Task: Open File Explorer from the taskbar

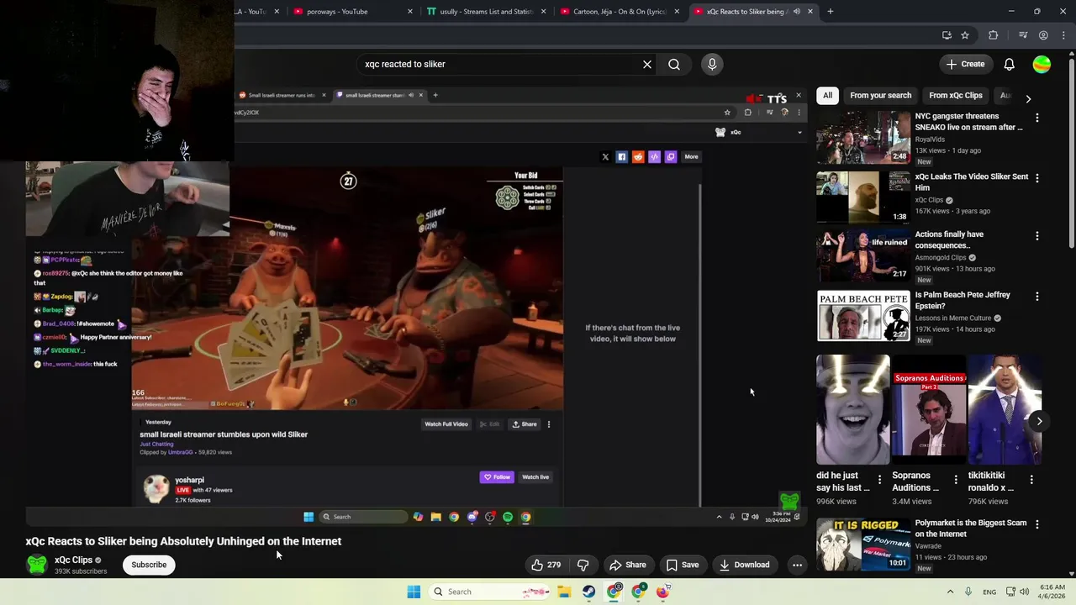Action: pos(564,592)
